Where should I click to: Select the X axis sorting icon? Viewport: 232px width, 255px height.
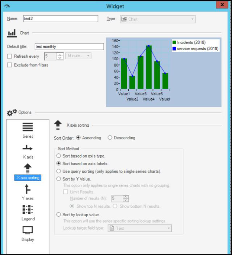pos(28,168)
